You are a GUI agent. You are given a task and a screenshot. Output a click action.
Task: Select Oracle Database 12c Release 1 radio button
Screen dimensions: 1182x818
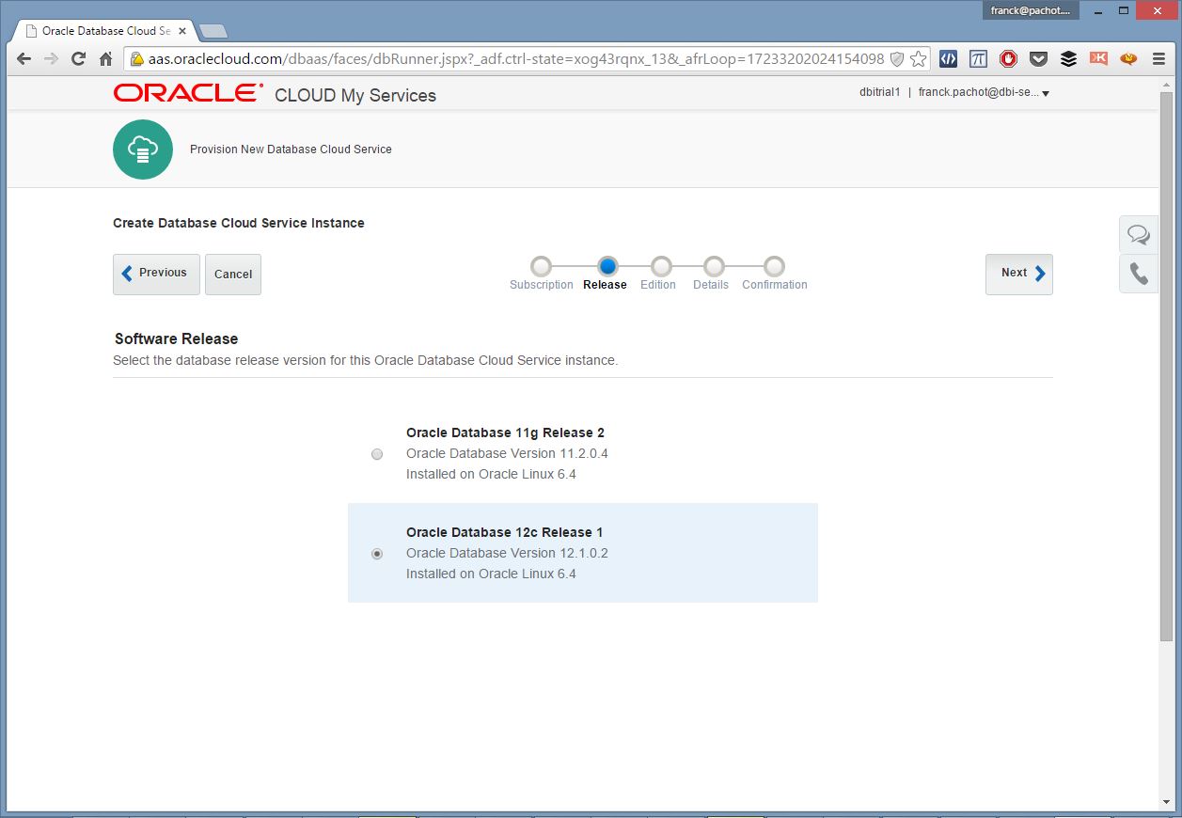point(377,554)
